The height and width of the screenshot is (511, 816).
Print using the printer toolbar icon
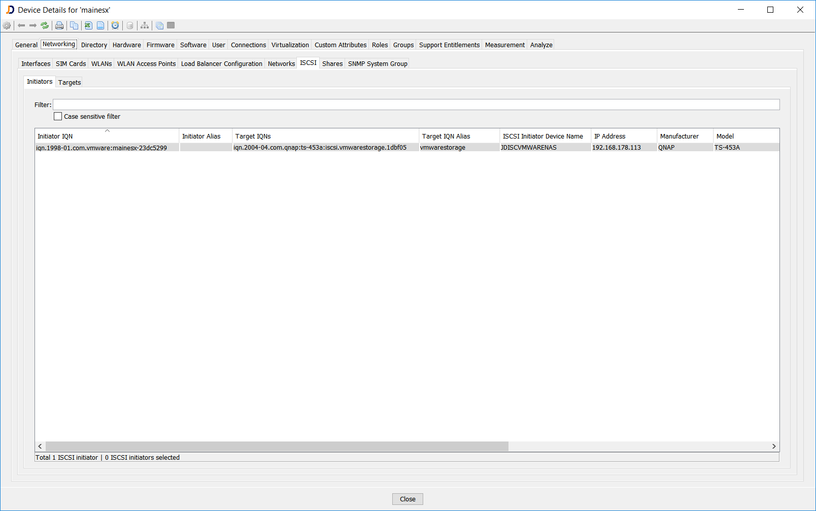tap(59, 25)
